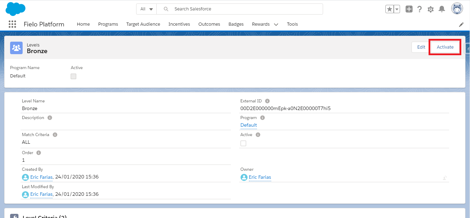Open Global Actions plus icon

(x=409, y=9)
